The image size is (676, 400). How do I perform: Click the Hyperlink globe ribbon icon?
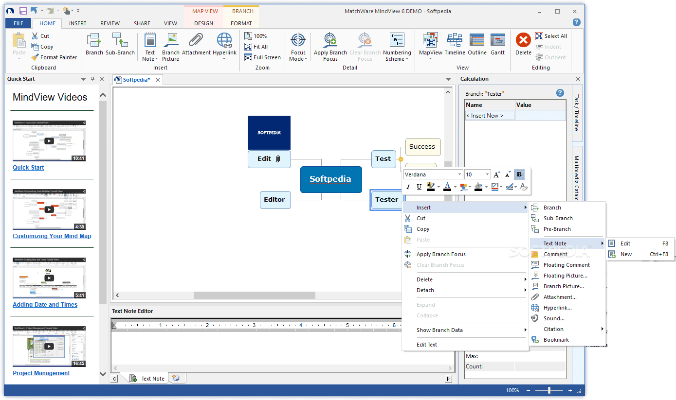click(x=224, y=40)
